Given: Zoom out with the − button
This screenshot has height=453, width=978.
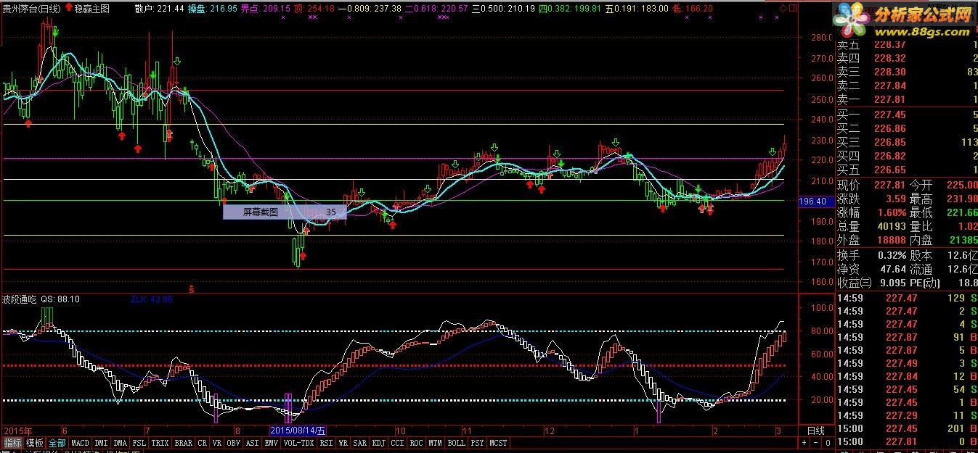Looking at the screenshot, I should coord(816,442).
